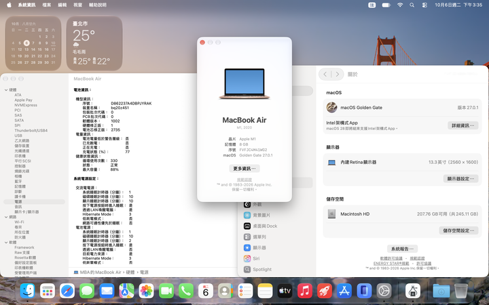Open the ENERGY STAR link

coord(391,263)
